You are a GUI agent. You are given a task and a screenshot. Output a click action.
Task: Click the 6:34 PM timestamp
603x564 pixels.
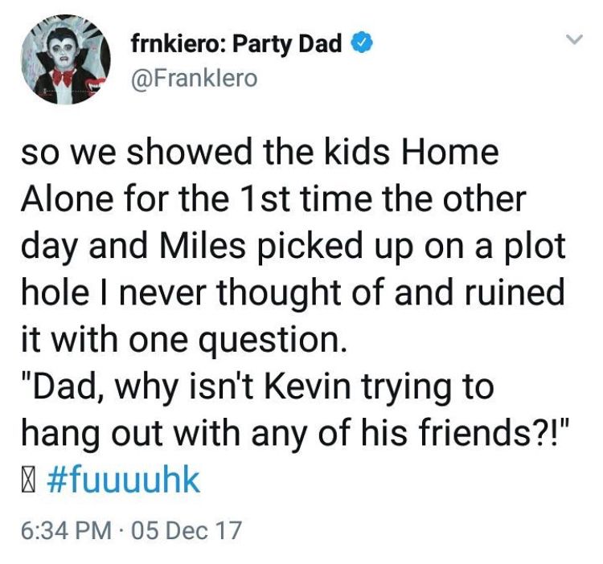point(67,530)
